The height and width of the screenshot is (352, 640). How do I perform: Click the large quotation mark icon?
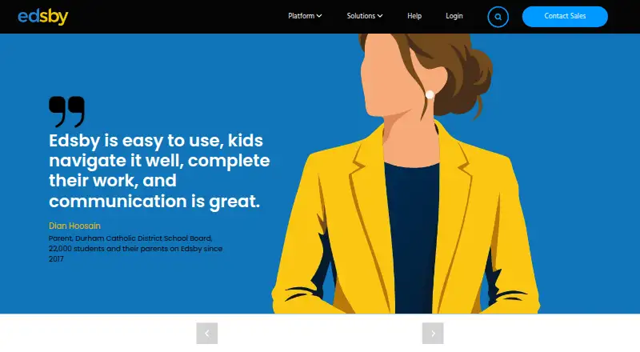pyautogui.click(x=67, y=111)
